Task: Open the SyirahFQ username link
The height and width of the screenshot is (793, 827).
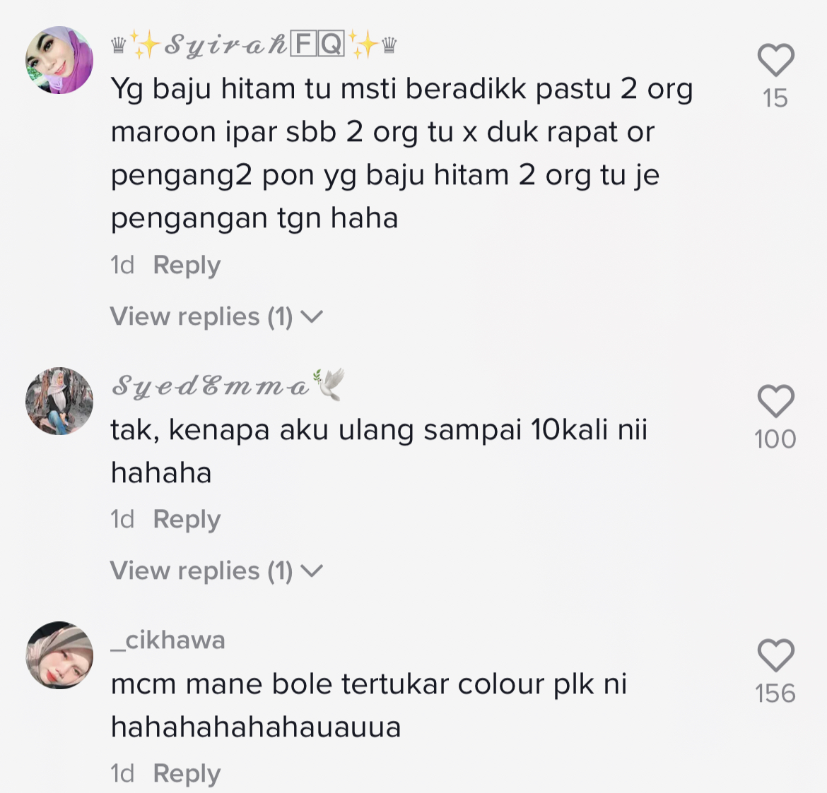Action: coord(254,44)
